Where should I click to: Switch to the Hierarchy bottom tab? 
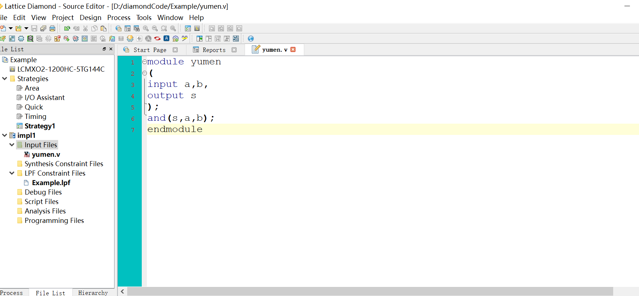[x=93, y=292]
